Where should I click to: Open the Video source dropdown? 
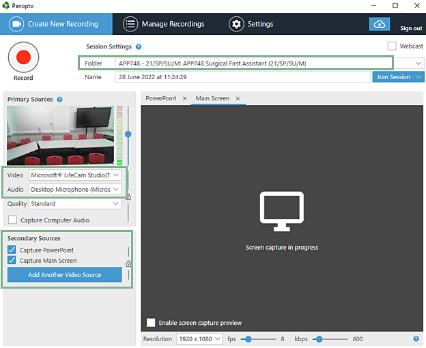75,175
